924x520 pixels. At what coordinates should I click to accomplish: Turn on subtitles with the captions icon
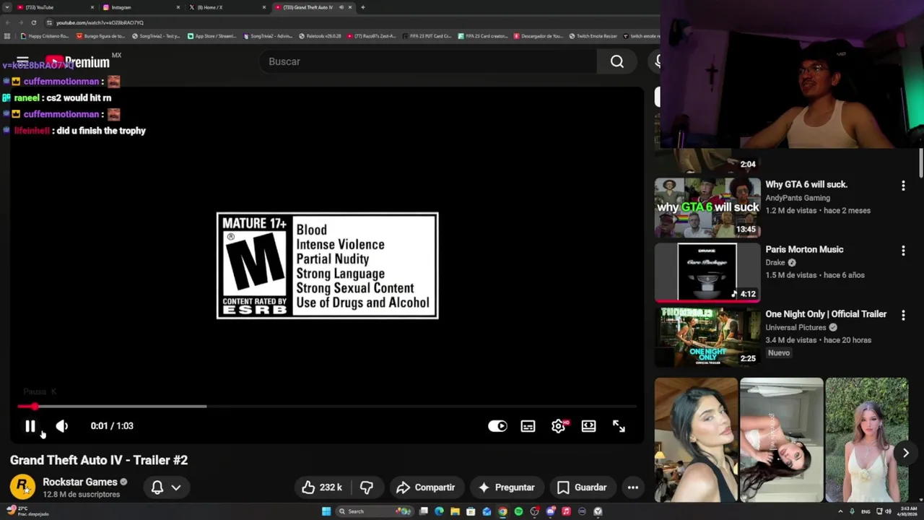(x=528, y=426)
